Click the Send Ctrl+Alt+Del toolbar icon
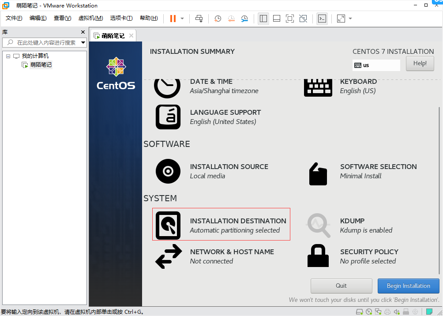Viewport: 443px width, 316px height. (x=199, y=19)
